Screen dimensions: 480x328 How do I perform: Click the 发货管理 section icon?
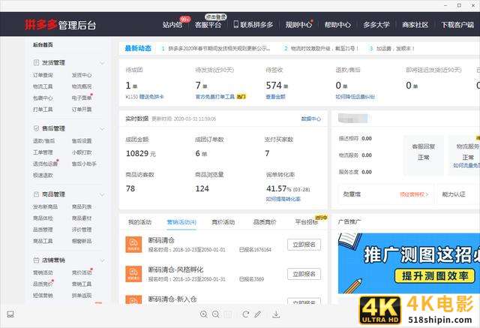pos(36,62)
